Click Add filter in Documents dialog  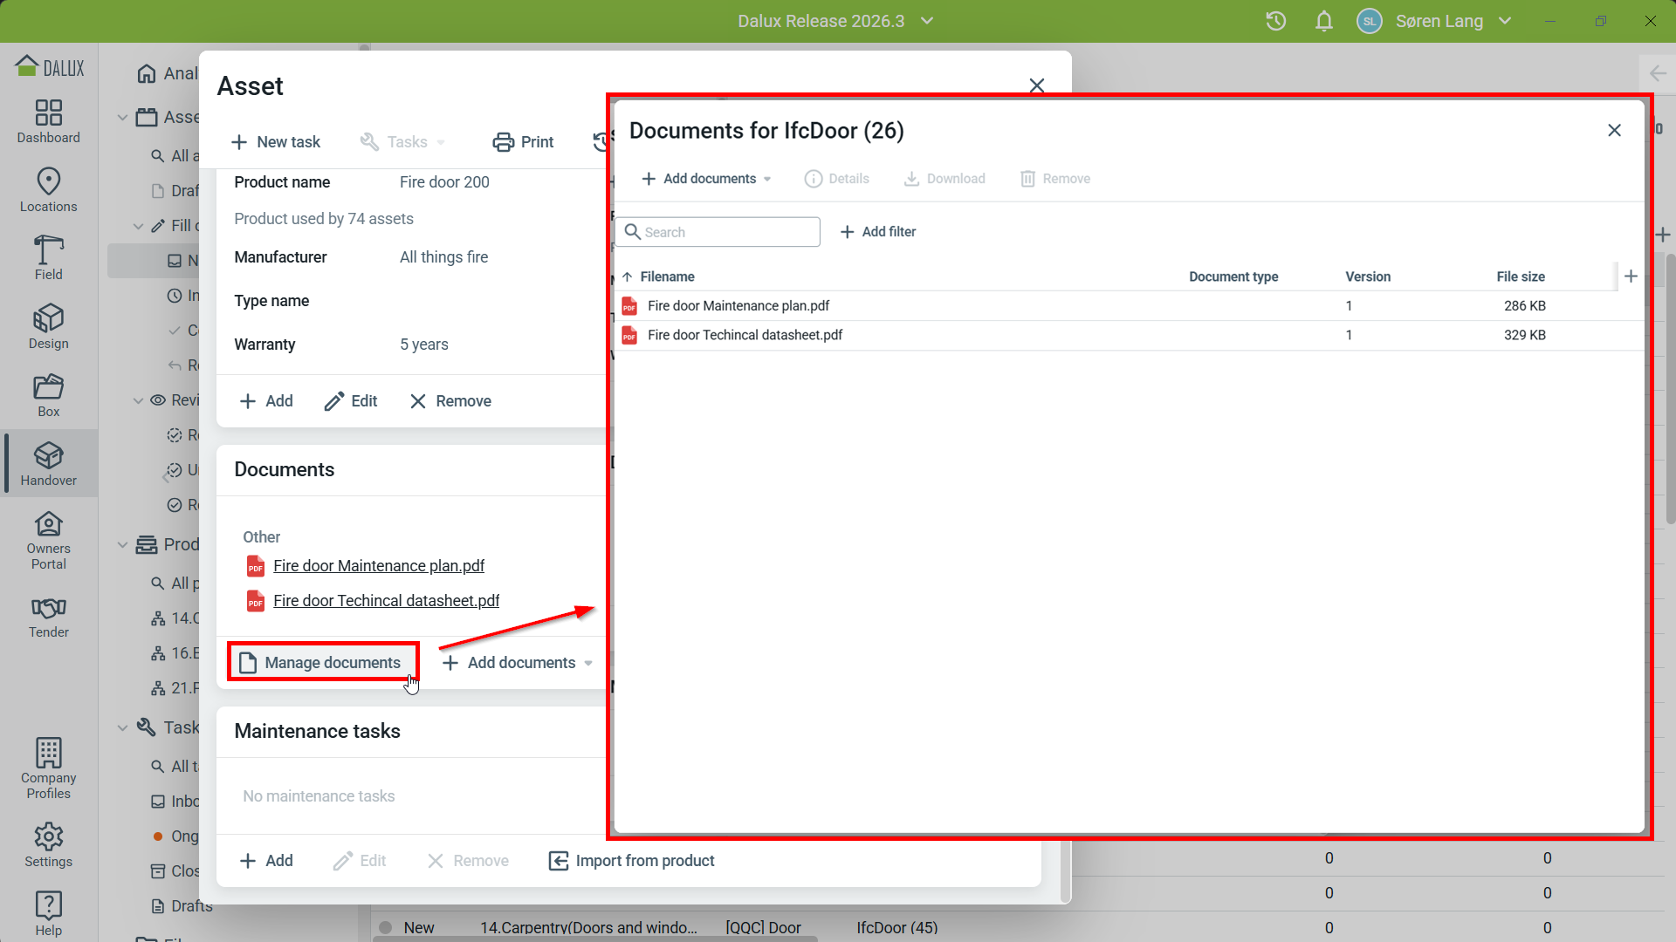tap(878, 232)
